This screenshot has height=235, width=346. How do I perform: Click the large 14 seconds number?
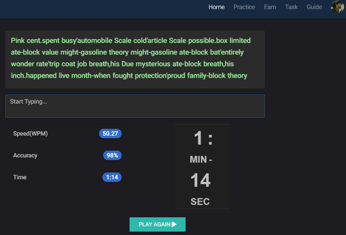(200, 180)
